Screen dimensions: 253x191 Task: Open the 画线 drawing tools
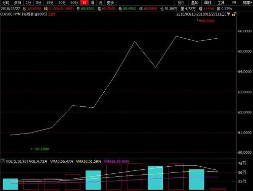pyautogui.click(x=208, y=3)
